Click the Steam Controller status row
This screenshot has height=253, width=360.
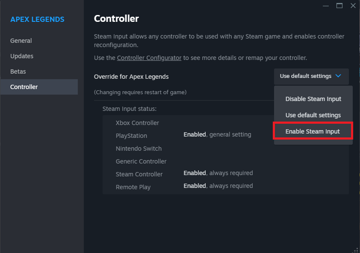tap(139, 174)
